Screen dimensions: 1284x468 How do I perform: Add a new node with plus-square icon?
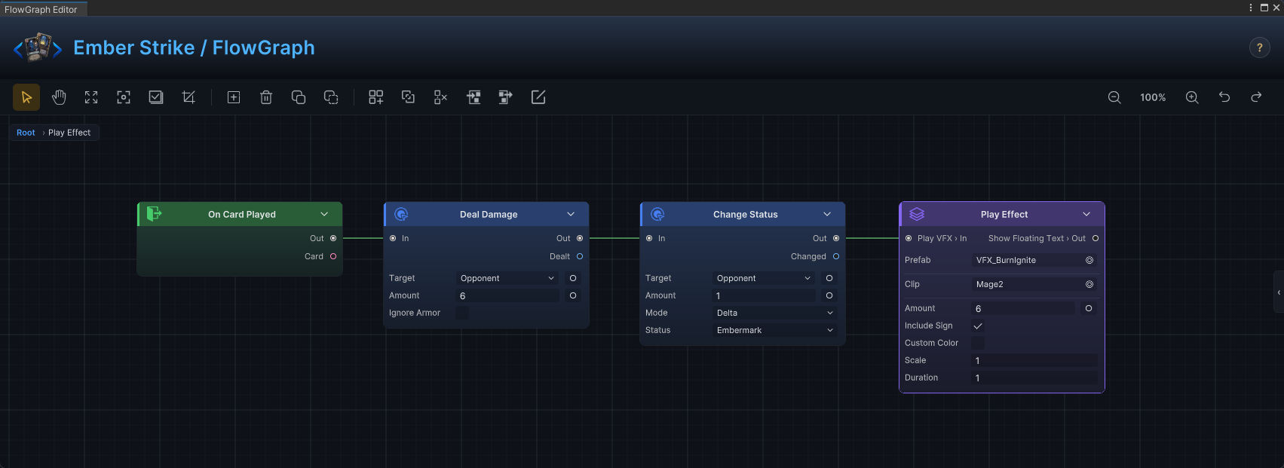(x=234, y=97)
